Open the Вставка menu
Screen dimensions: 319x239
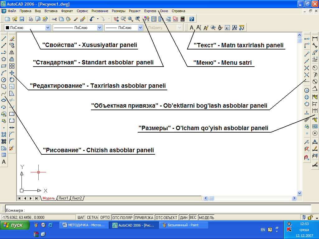(51, 11)
